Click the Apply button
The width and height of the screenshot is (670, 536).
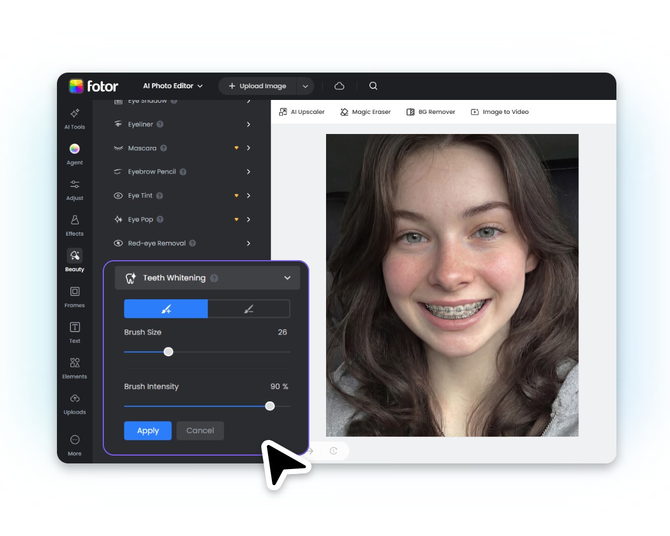tap(147, 430)
